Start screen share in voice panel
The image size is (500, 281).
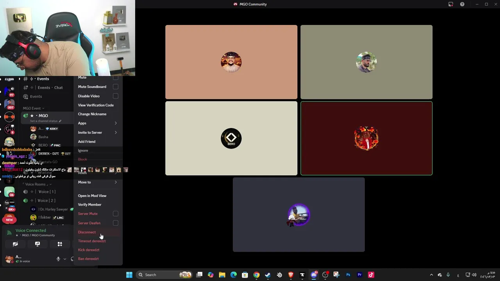tap(37, 244)
